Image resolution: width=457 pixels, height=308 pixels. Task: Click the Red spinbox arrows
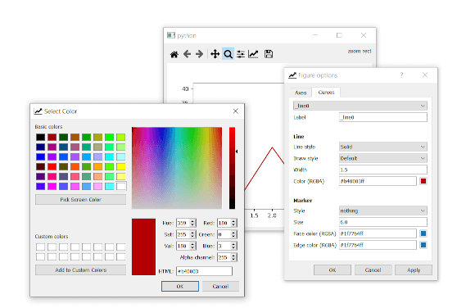(x=233, y=223)
